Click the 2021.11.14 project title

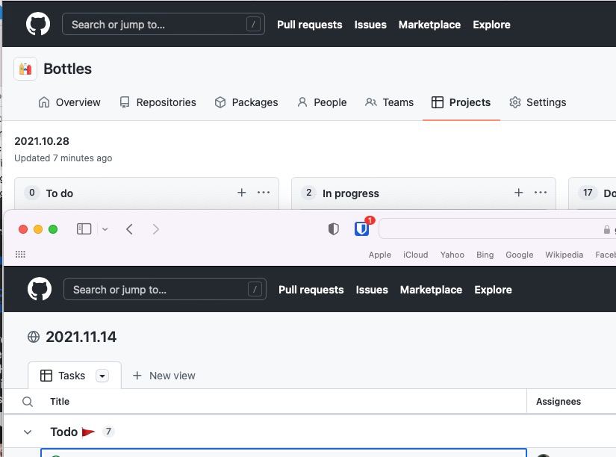(x=81, y=337)
